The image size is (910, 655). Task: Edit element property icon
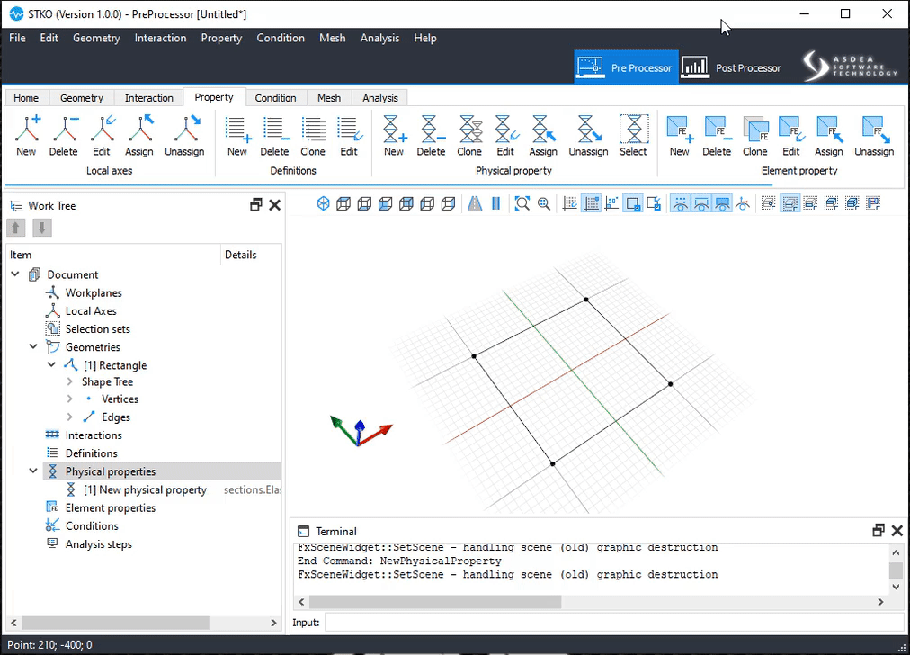click(791, 129)
